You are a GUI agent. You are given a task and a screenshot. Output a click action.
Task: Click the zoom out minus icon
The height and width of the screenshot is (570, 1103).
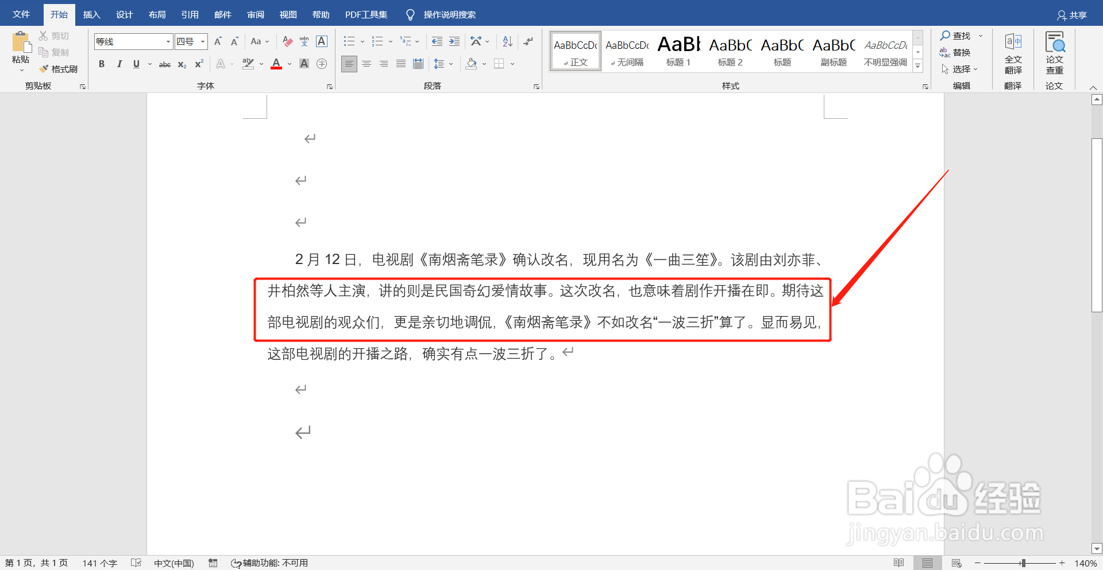click(977, 563)
